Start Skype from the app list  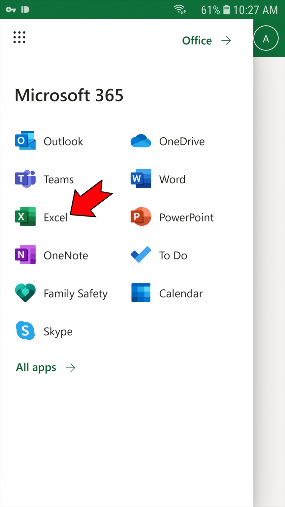pos(25,331)
